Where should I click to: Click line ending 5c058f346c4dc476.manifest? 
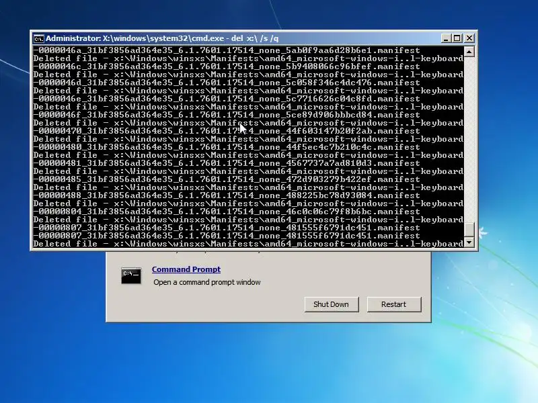[x=227, y=83]
